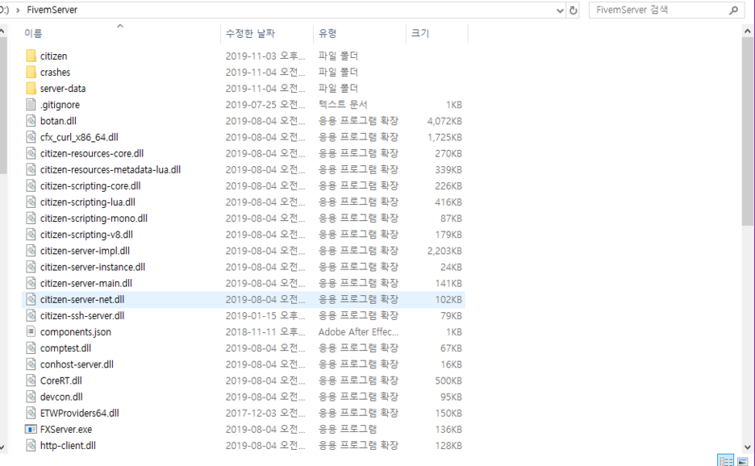The image size is (755, 466).
Task: Click the citizen-resources-core.dll icon
Action: point(31,153)
